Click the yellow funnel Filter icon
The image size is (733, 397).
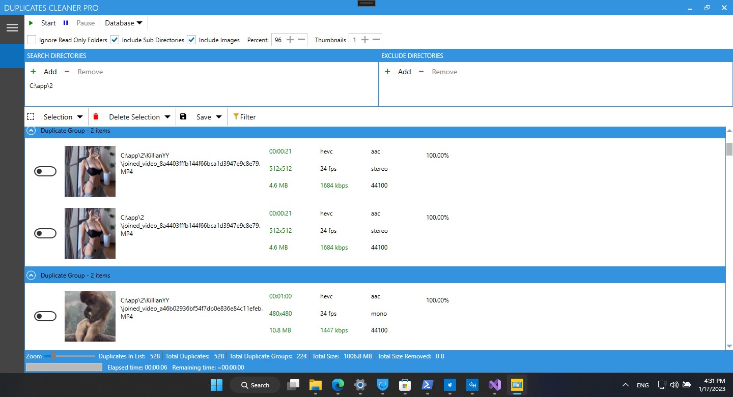tap(236, 116)
